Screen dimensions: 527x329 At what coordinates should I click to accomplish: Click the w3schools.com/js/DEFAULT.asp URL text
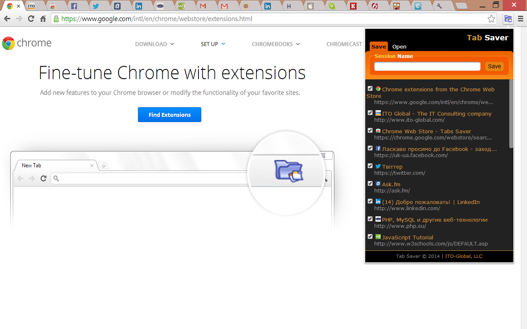431,244
